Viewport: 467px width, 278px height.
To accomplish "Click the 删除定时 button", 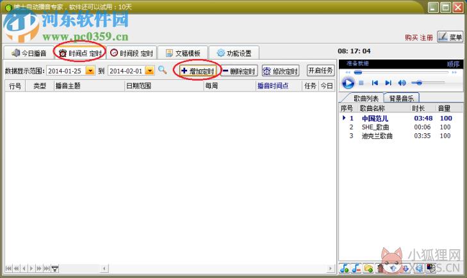I will (x=239, y=71).
